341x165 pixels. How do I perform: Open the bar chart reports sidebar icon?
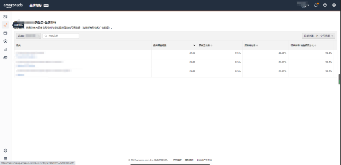(x=5, y=49)
